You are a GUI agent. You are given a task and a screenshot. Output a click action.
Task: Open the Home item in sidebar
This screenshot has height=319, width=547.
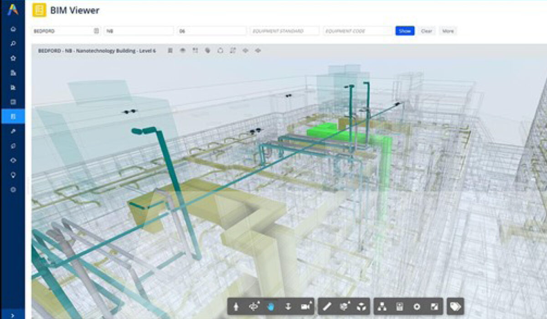pyautogui.click(x=13, y=29)
